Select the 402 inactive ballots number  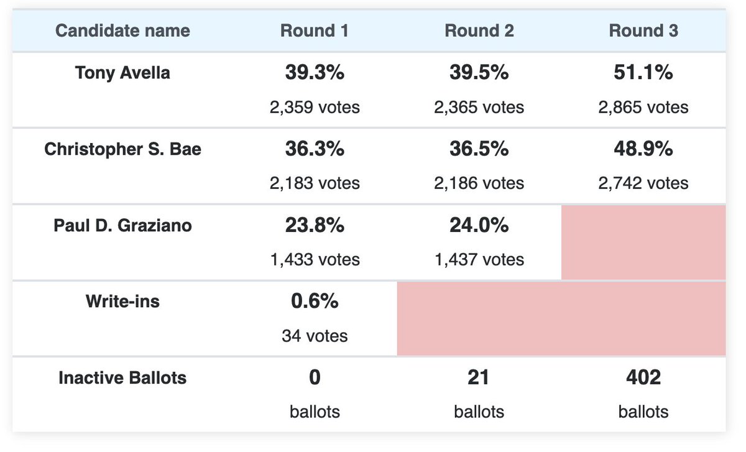[x=643, y=378]
